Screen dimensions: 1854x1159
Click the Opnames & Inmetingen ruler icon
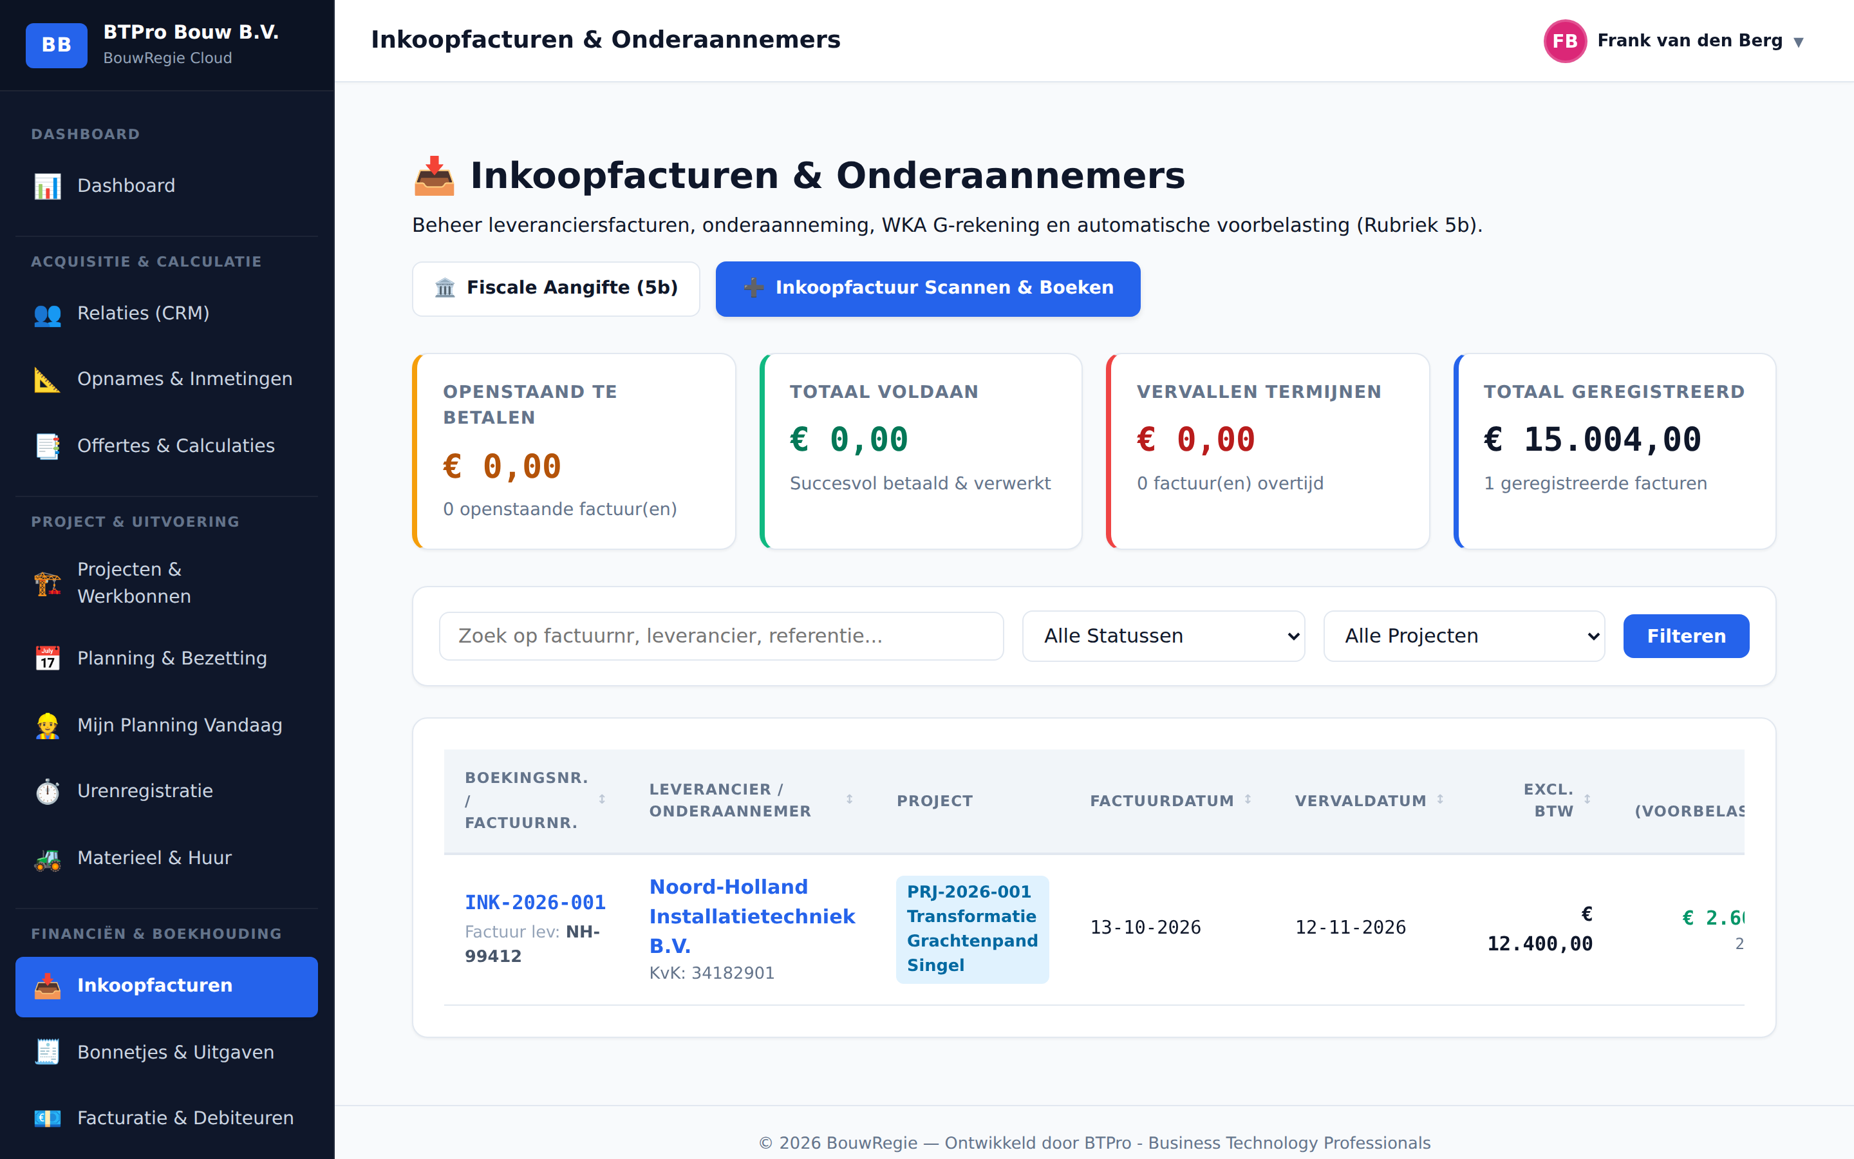pyautogui.click(x=48, y=379)
